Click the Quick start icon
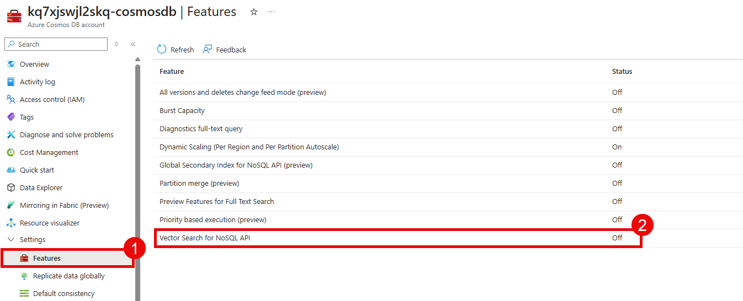 (10, 170)
